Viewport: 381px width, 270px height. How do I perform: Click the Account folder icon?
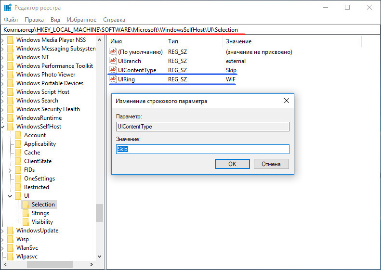[x=18, y=135]
